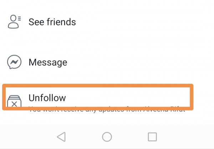The height and width of the screenshot is (149, 214).
Task: Tap blank space right of See friends
Action: pos(150,22)
